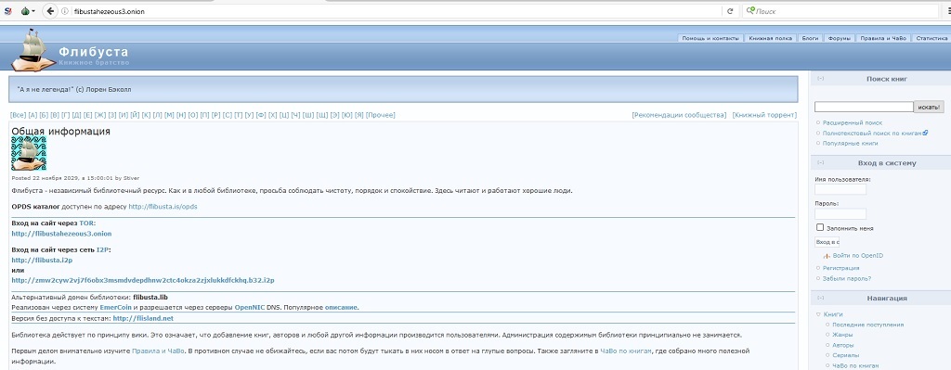Open Популярные книги link
Image resolution: width=951 pixels, height=370 pixels.
(850, 144)
